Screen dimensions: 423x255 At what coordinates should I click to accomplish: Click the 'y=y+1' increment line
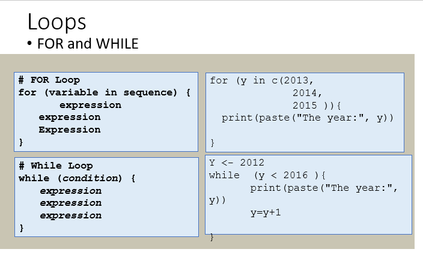point(266,213)
